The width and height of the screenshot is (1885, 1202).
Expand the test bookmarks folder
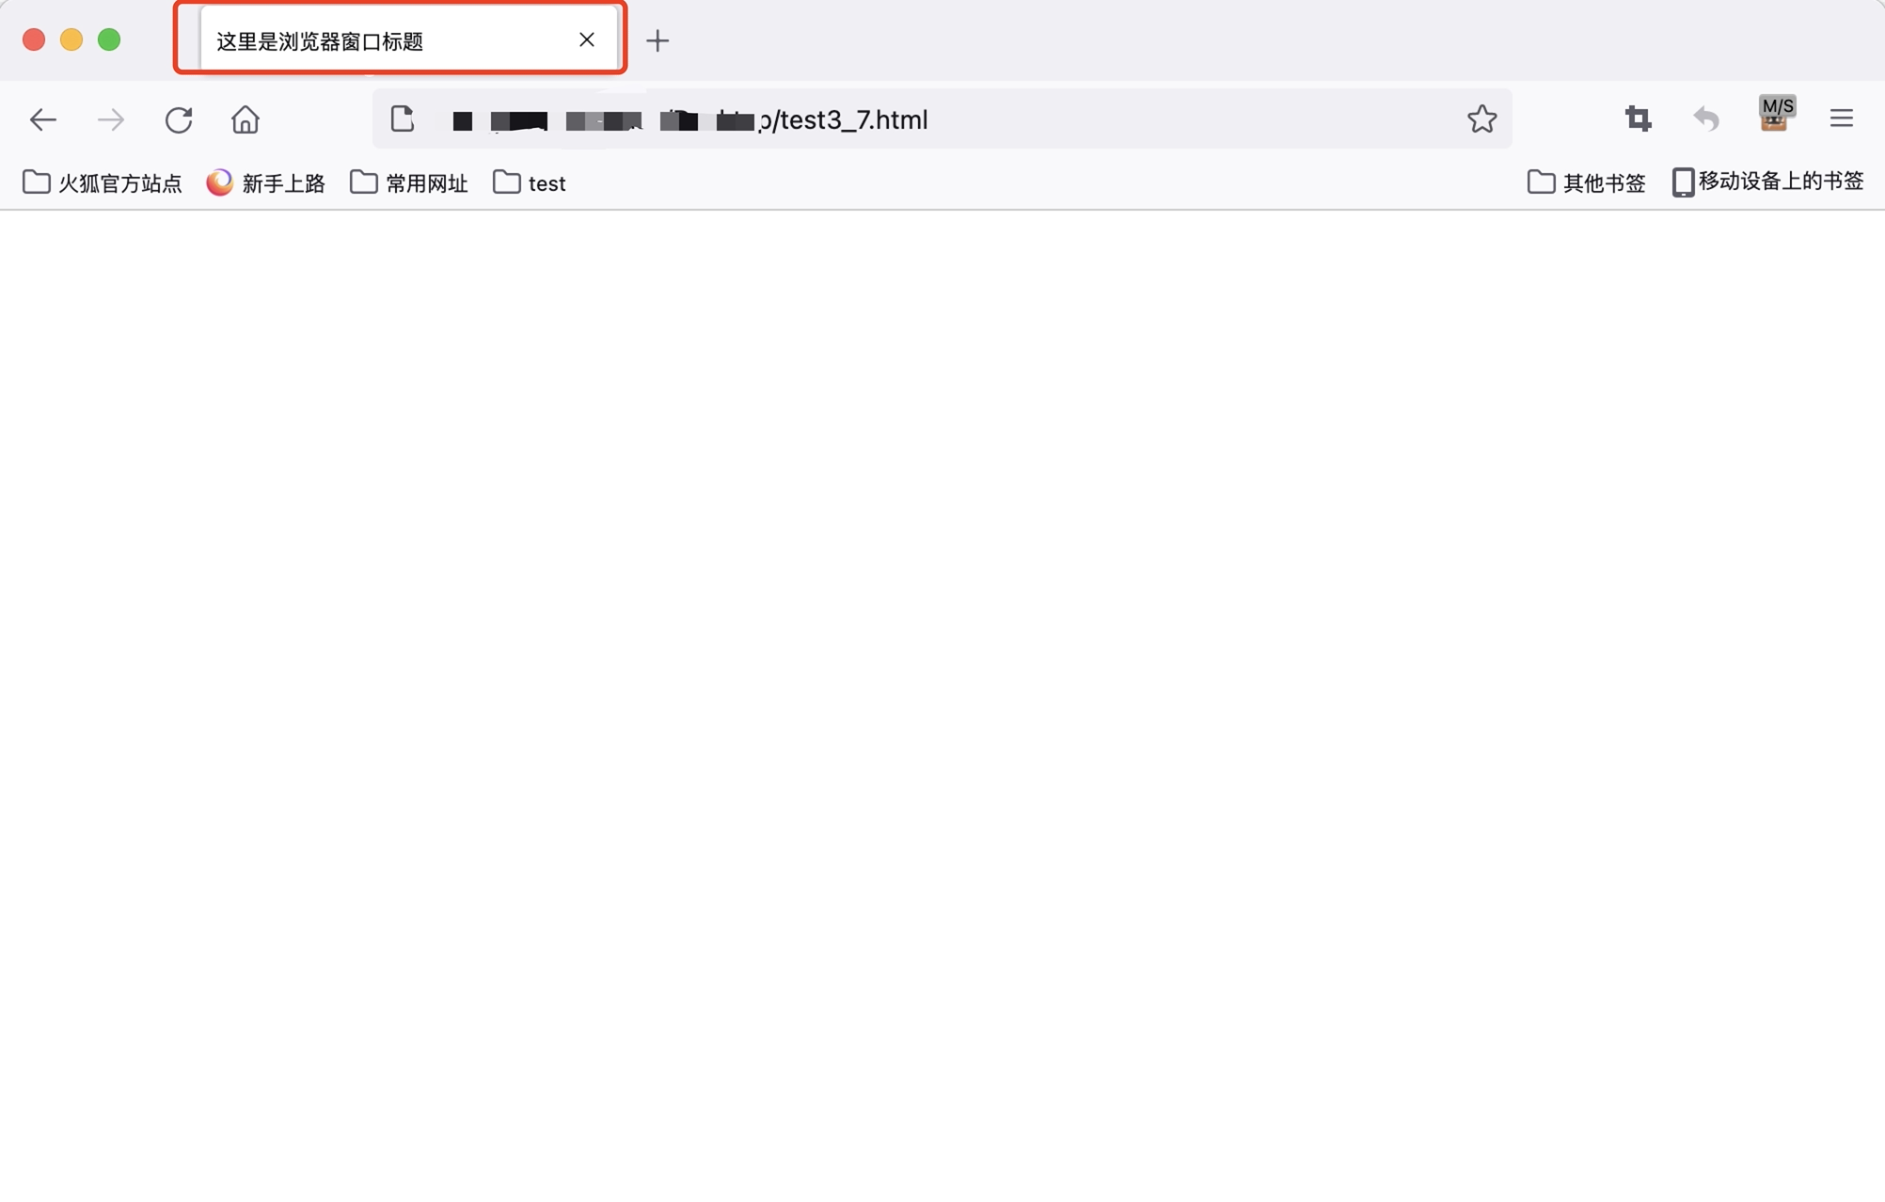(529, 182)
